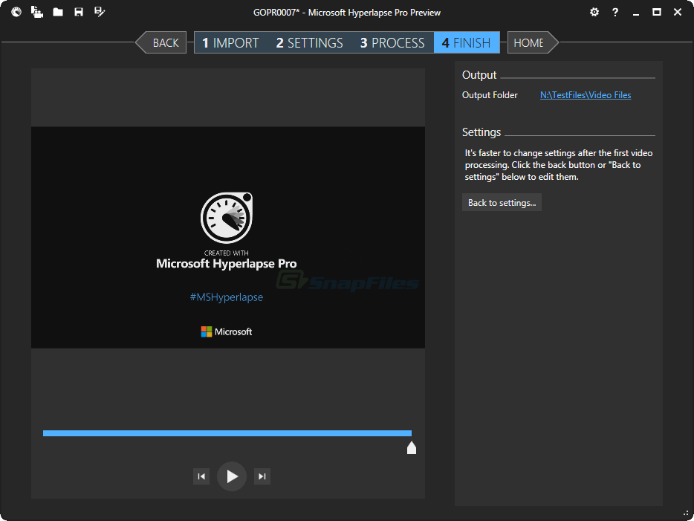This screenshot has width=694, height=521.
Task: Skip to the next frame
Action: (x=262, y=476)
